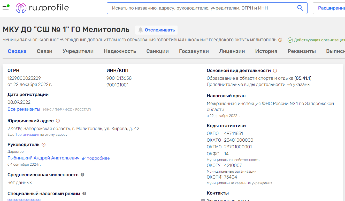This screenshot has height=201, width=345.
Task: Click the подробнее link
Action: coord(98,158)
